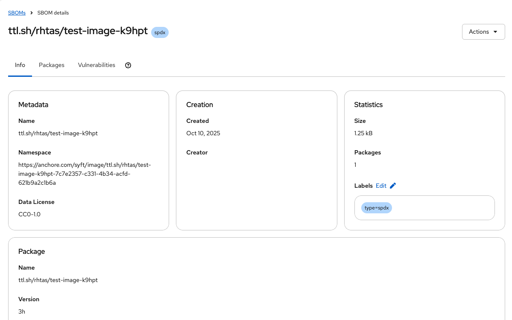Open the Vulnerabilities tab
This screenshot has width=512, height=320.
pos(97,65)
